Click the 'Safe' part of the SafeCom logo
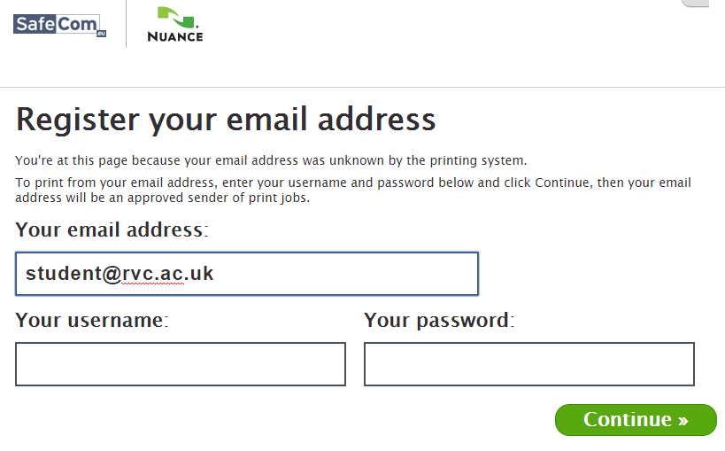The height and width of the screenshot is (451, 725). (x=35, y=24)
